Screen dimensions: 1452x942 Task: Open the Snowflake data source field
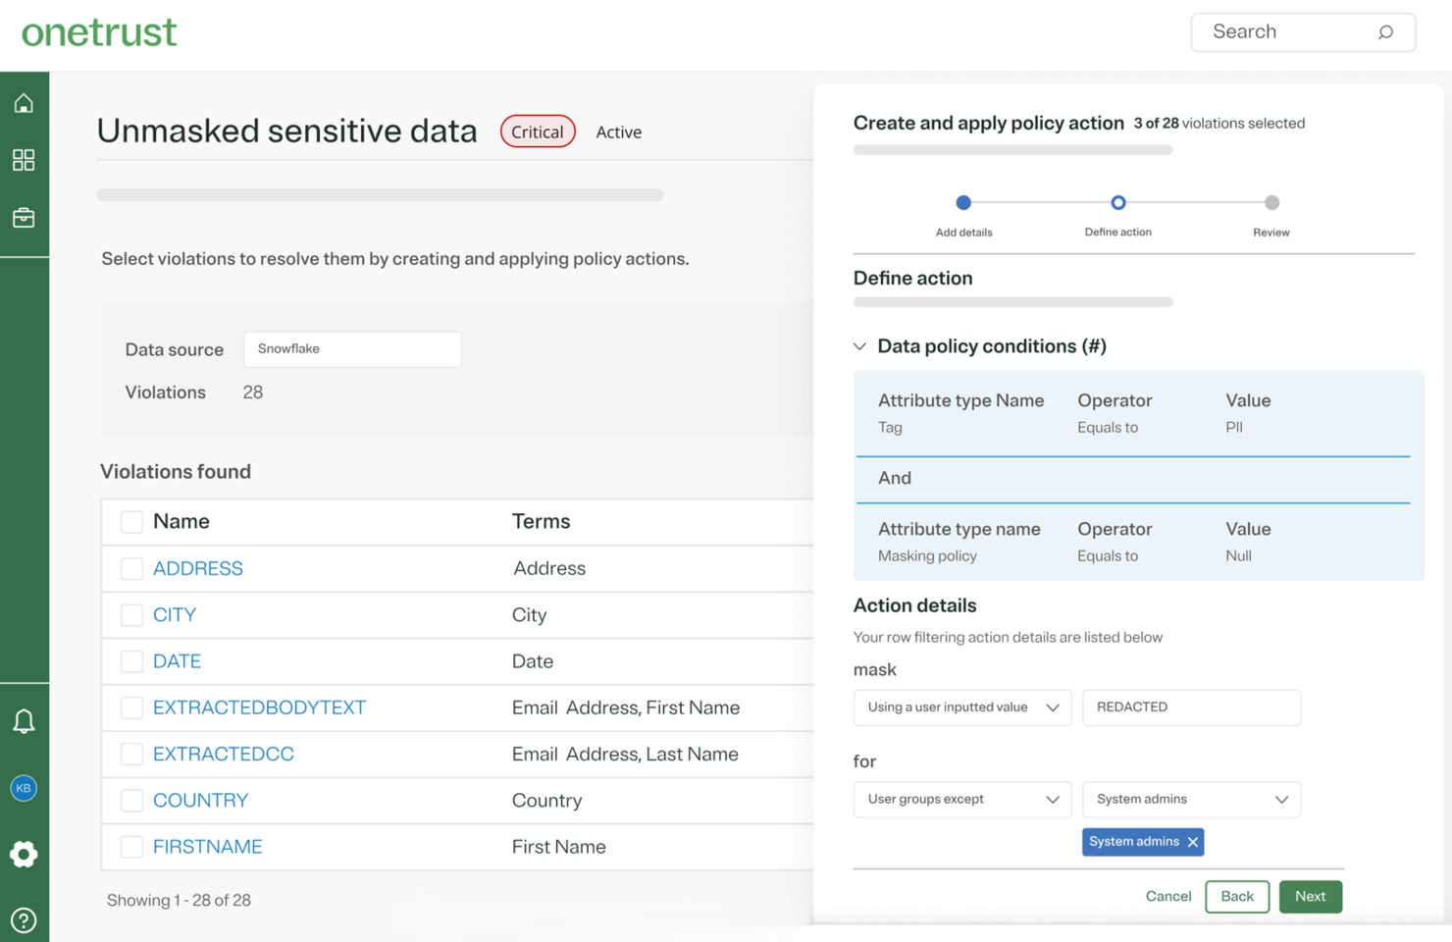click(352, 349)
